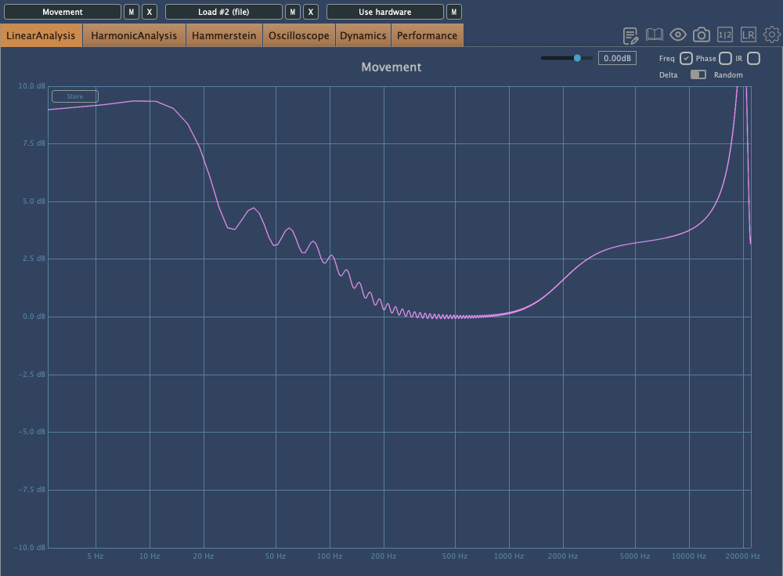Click the LR channel icon
This screenshot has height=576, width=783.
pyautogui.click(x=749, y=35)
